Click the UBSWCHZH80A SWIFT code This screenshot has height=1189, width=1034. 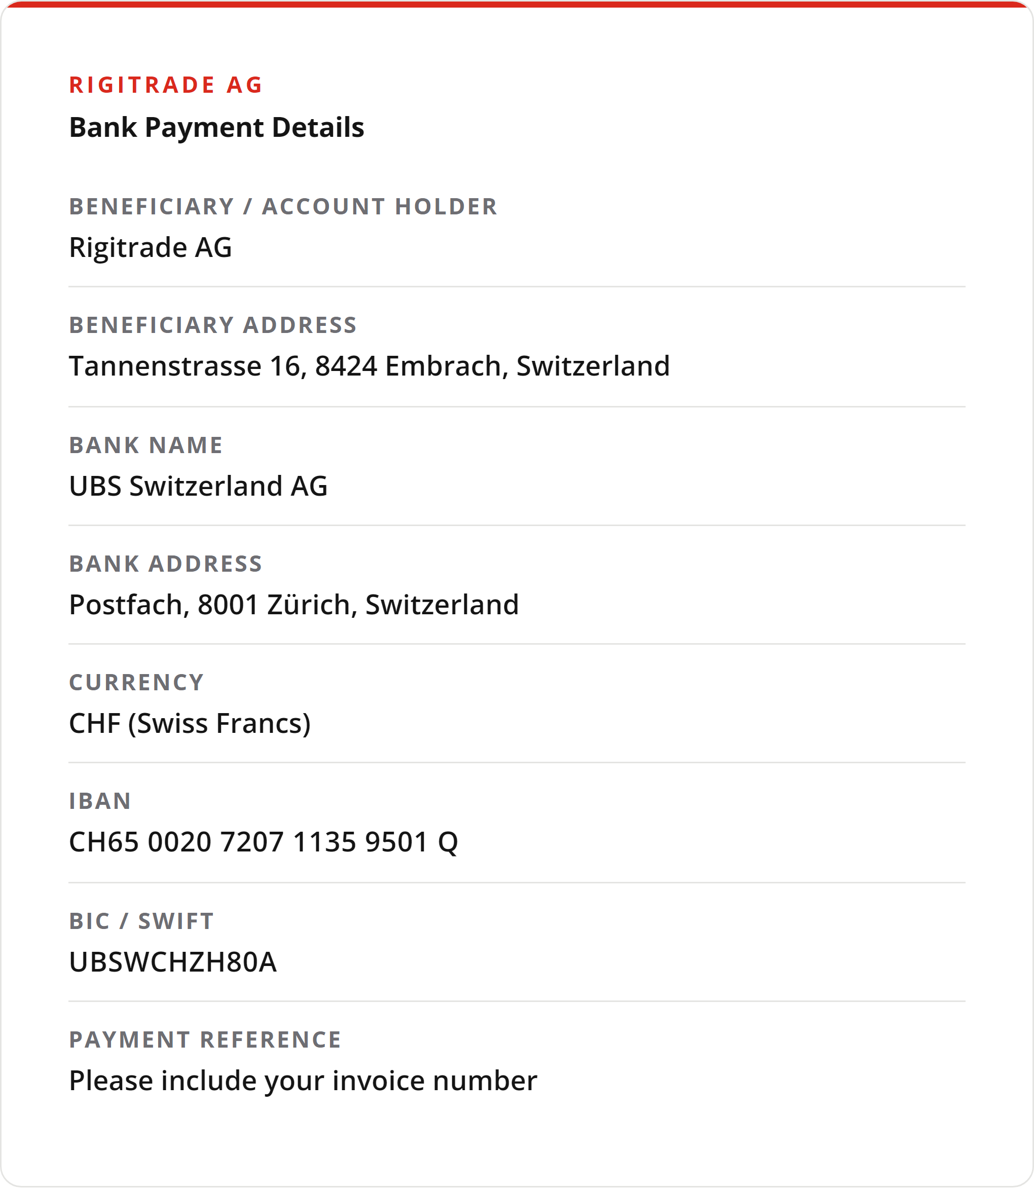[x=172, y=962]
